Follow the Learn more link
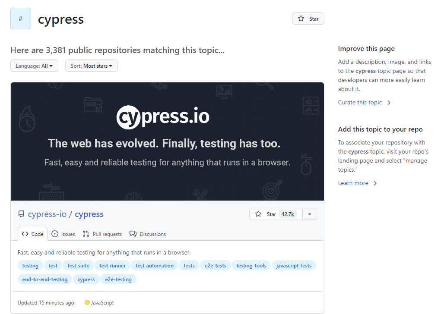 click(x=358, y=183)
